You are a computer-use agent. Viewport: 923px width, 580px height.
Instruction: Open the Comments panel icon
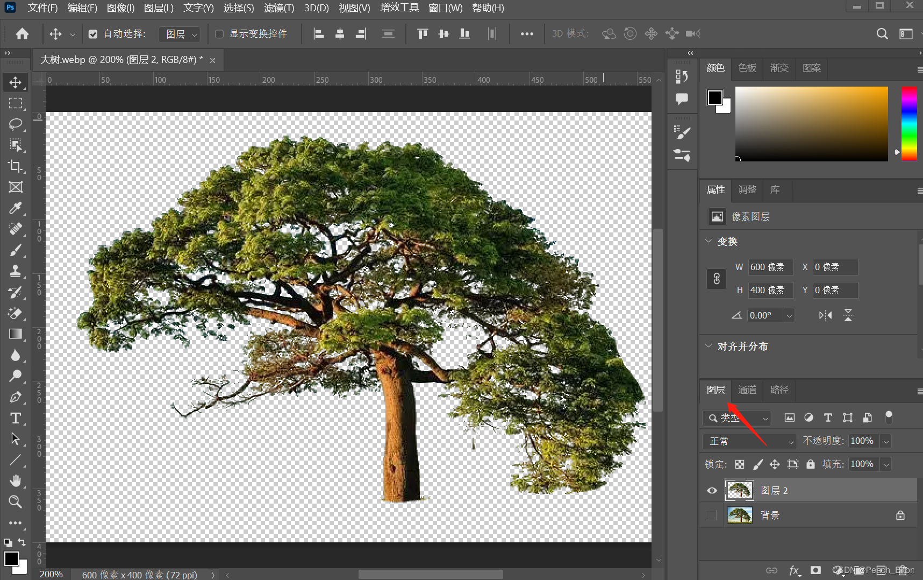(x=682, y=98)
